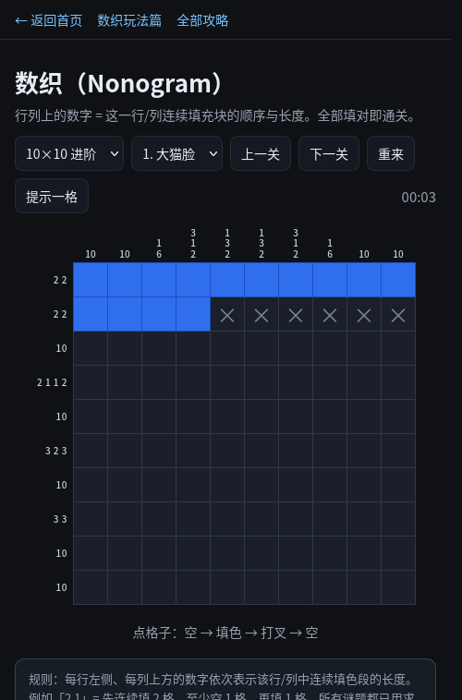Toggle the X cell in row 2, column 6
Viewport: 462px width, 700px height.
click(261, 314)
